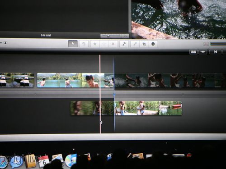Select the gray edit point dot at right

pyautogui.click(x=183, y=95)
